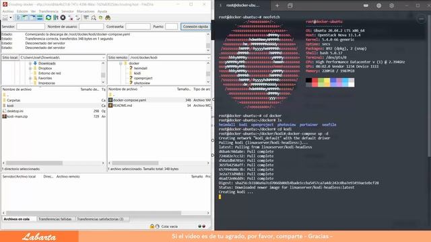This screenshot has height=242, width=431.
Task: Open the Transferencia menu
Action: (x=48, y=11)
